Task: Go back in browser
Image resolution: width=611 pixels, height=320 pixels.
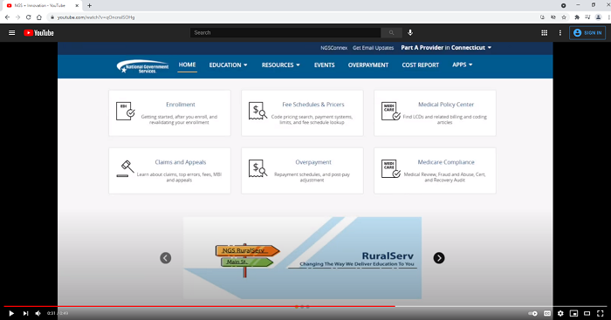Action: point(7,17)
